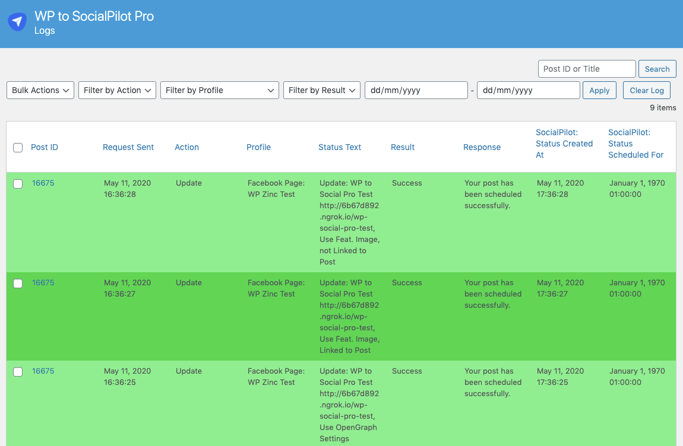
Task: Click Success result in the 16:36:27 row
Action: point(407,282)
